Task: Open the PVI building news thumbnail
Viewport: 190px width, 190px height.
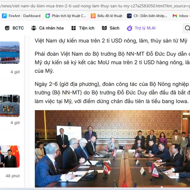Action: coord(10,106)
